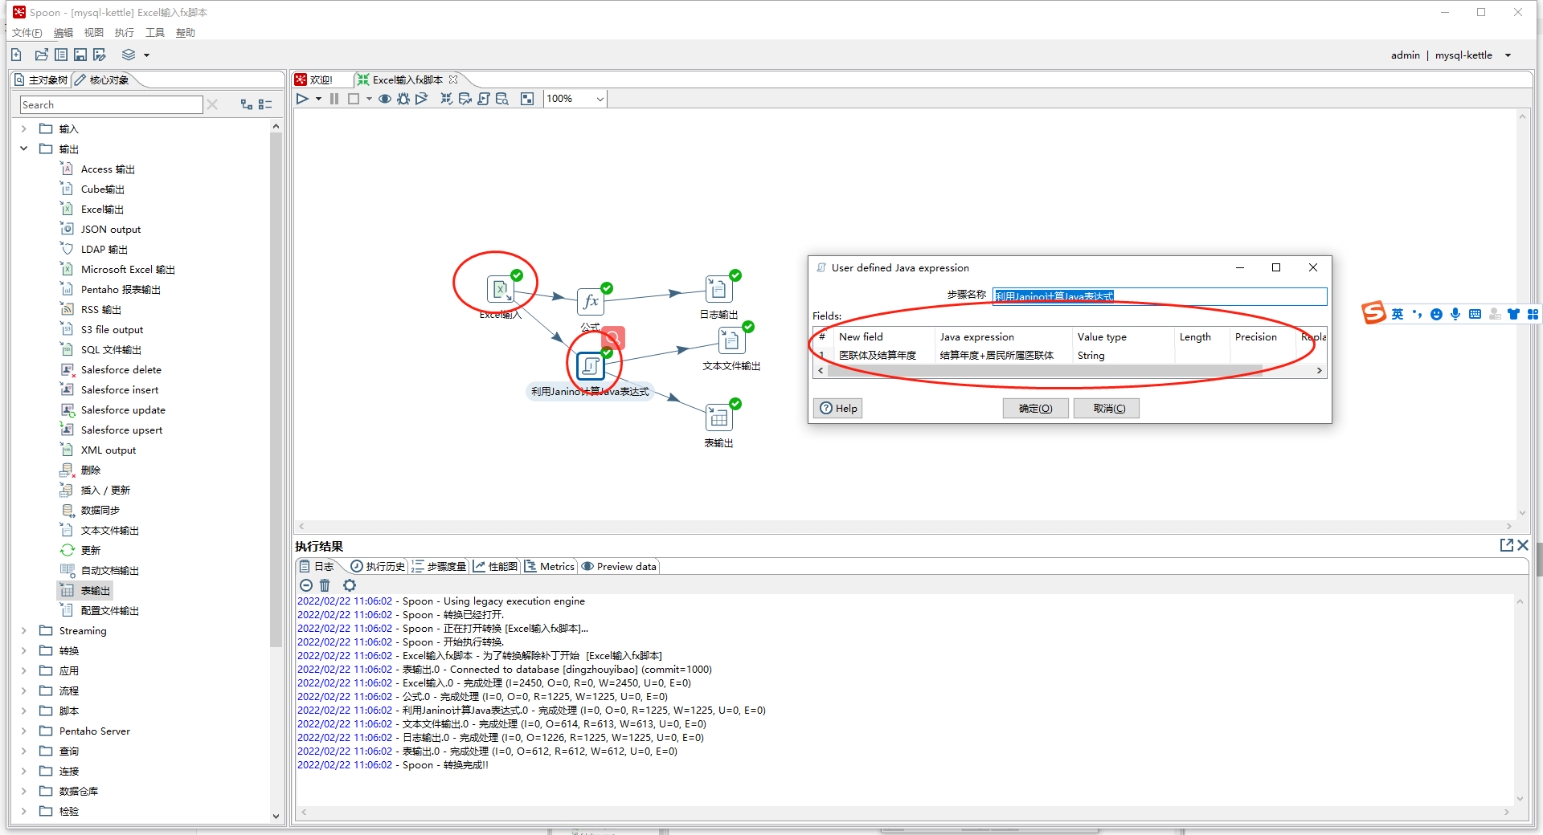Open log settings gear icon
Screen dimensions: 1543x835
(349, 585)
